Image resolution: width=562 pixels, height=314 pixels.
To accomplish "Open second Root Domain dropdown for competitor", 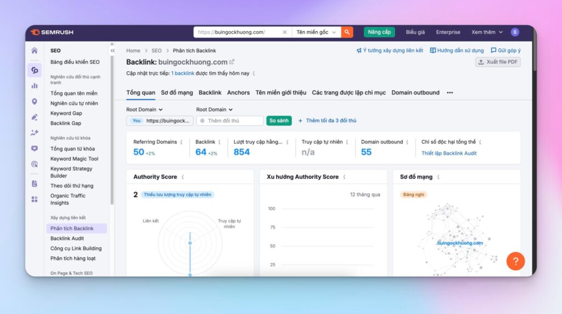I will coord(215,110).
